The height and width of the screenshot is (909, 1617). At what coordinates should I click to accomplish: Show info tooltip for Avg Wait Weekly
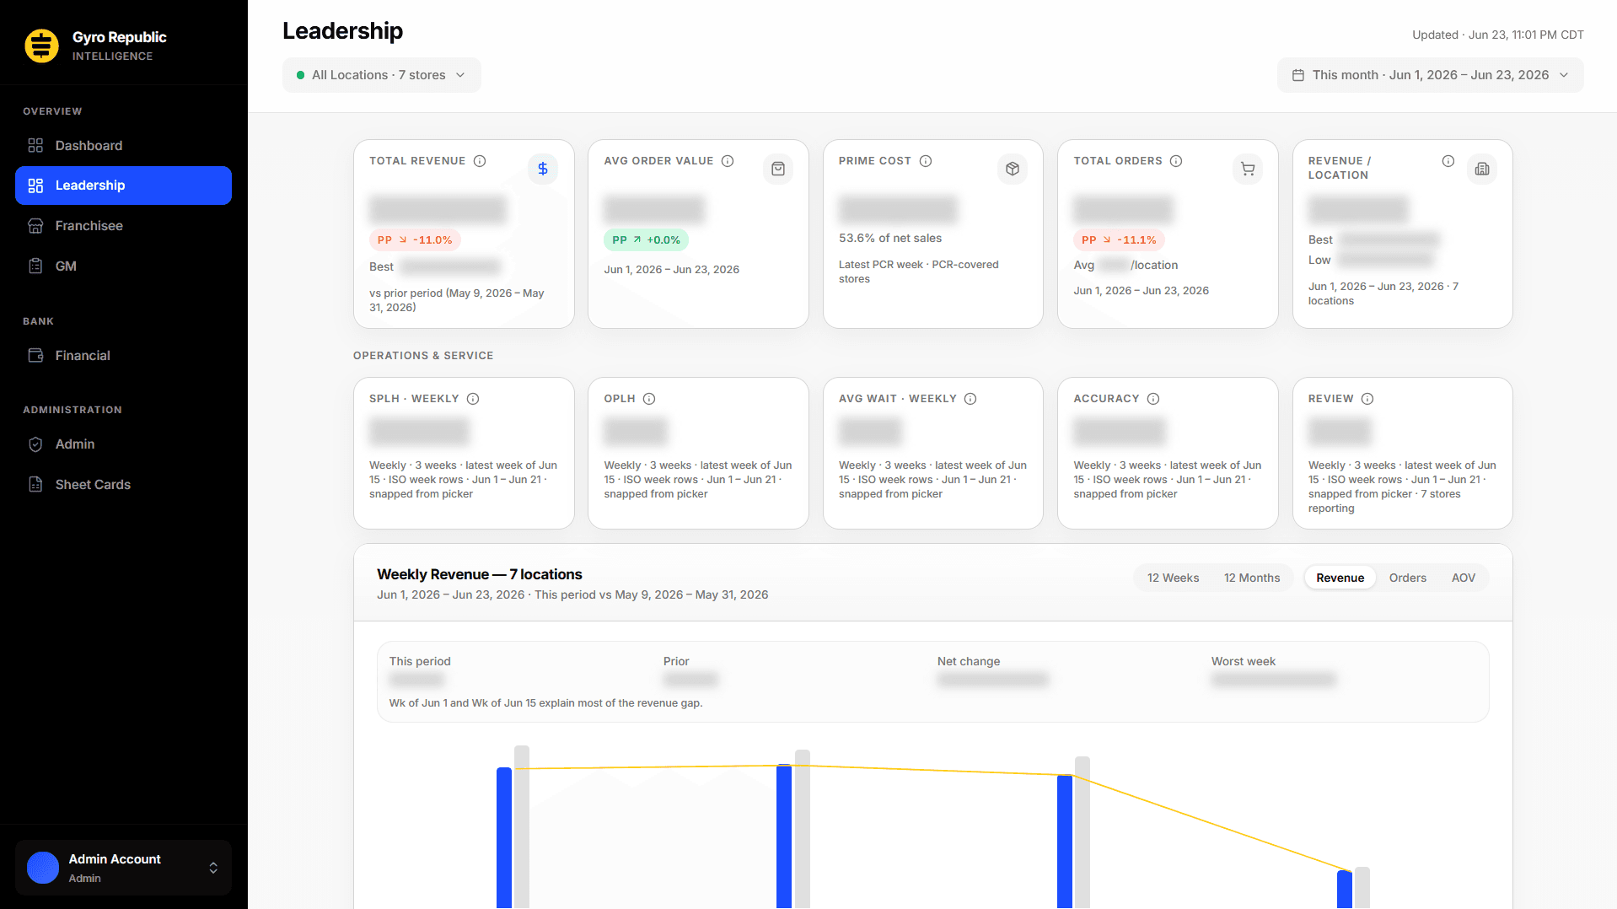(970, 399)
